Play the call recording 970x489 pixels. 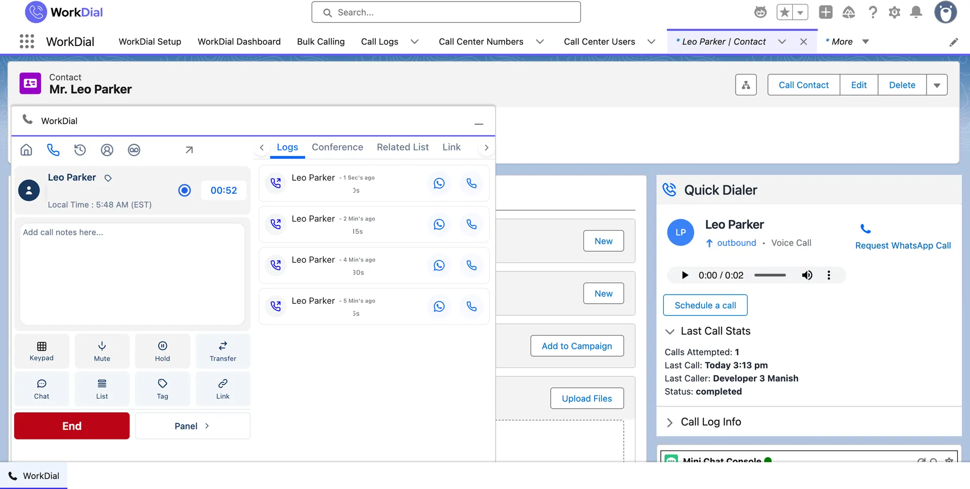tap(685, 275)
